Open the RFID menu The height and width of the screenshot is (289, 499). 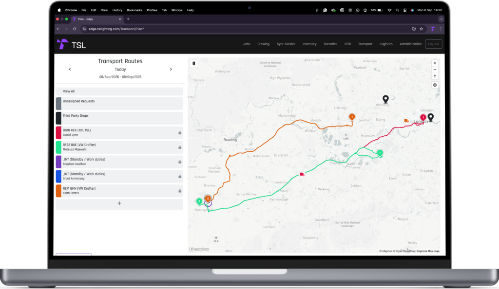coord(347,44)
